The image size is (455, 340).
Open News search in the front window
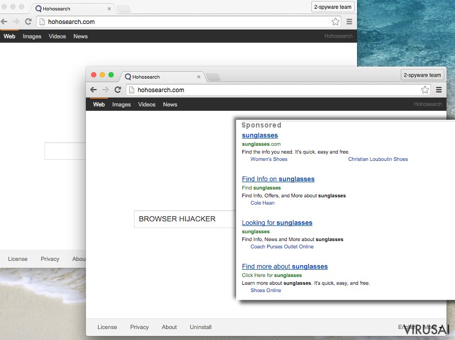click(170, 104)
